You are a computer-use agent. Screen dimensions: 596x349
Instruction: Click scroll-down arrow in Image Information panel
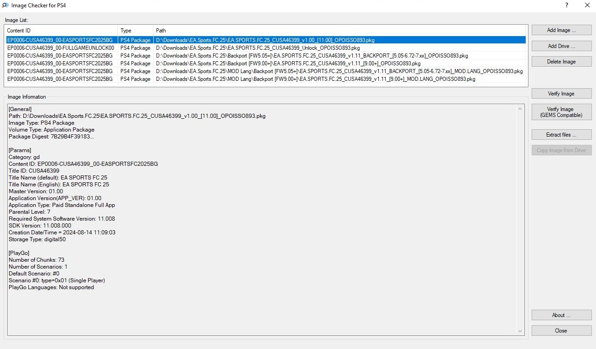520,331
